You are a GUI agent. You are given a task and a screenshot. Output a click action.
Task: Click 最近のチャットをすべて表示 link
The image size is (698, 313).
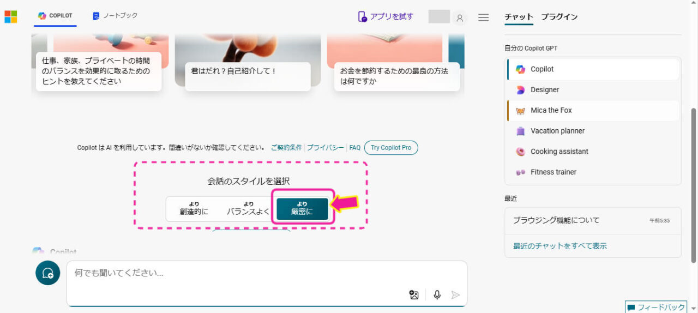tap(559, 246)
